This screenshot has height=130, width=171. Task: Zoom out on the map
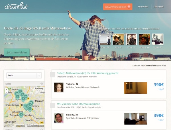coord(6,92)
